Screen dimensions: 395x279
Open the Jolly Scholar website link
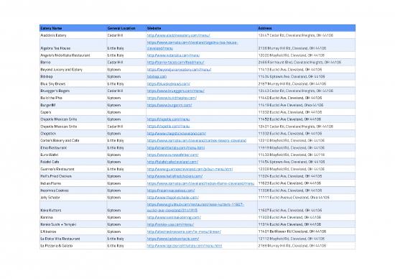(172, 198)
